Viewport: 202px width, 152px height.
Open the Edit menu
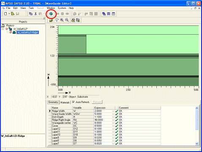click(x=15, y=8)
